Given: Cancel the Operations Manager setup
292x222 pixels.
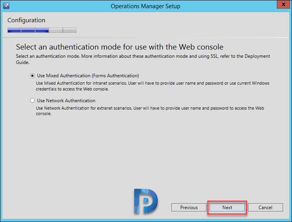Looking at the screenshot, I should point(265,207).
